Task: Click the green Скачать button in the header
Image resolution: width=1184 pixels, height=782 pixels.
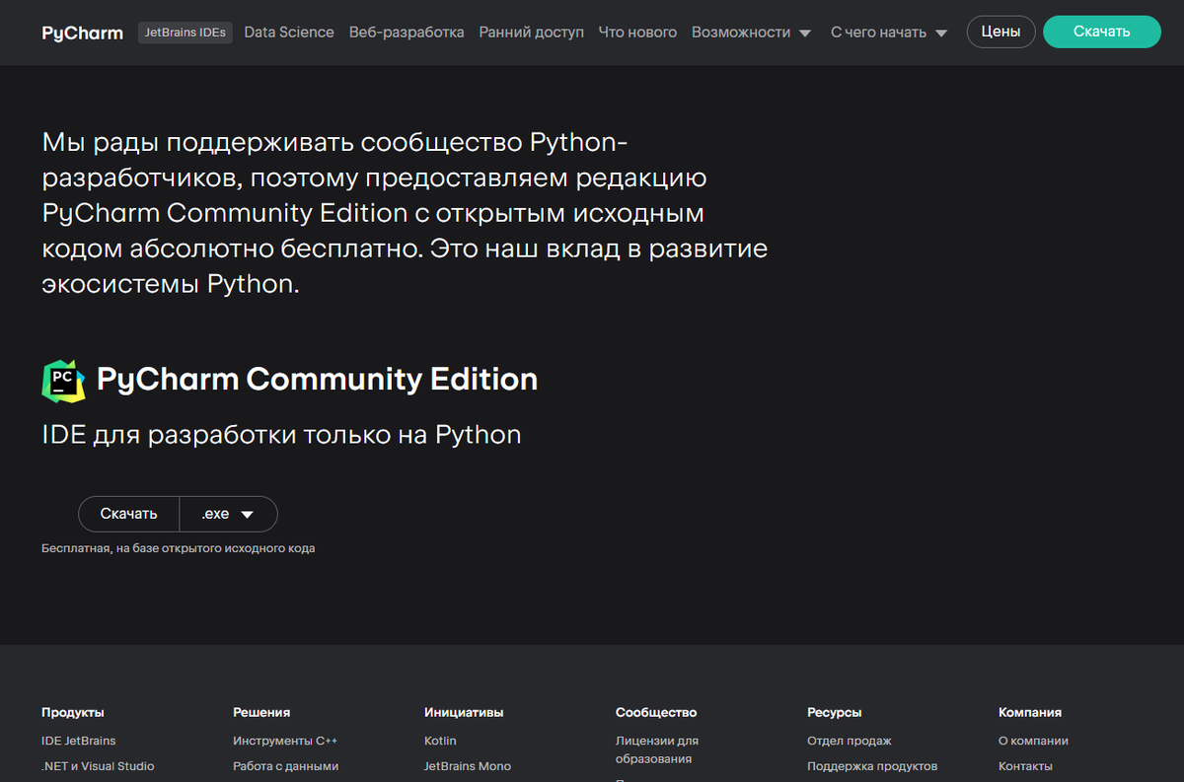Action: point(1101,31)
